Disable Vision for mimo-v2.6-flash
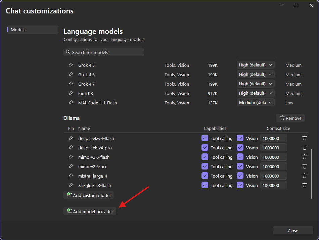319x240 pixels. pos(240,157)
